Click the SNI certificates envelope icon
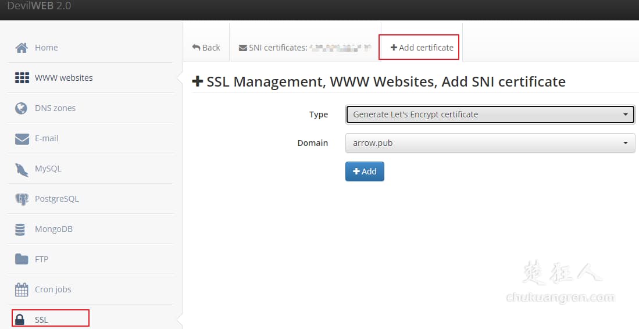Image resolution: width=639 pixels, height=329 pixels. (243, 48)
